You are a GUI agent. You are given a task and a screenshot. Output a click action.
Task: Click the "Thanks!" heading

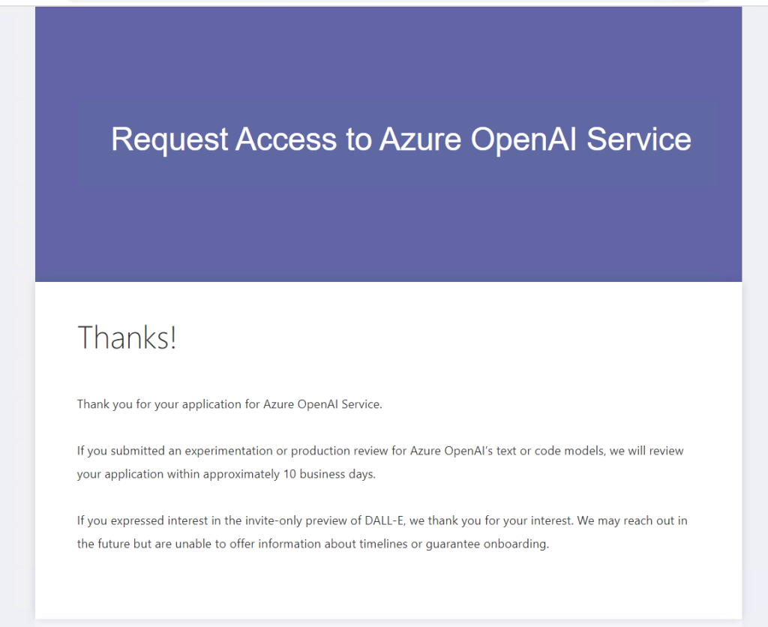(127, 337)
